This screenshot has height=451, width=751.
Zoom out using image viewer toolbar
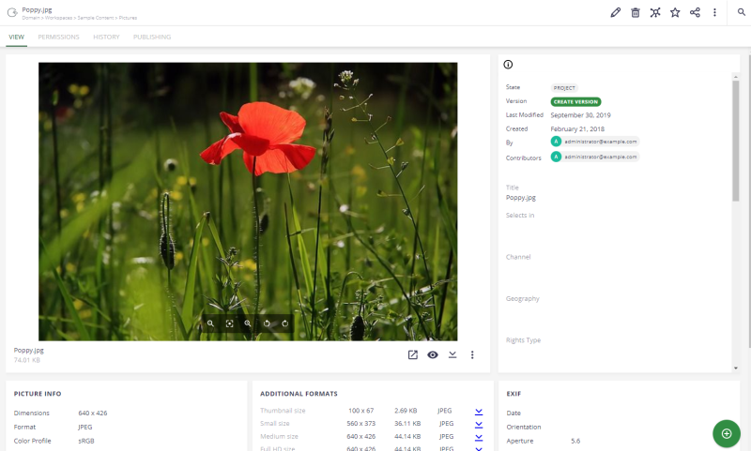tap(210, 323)
